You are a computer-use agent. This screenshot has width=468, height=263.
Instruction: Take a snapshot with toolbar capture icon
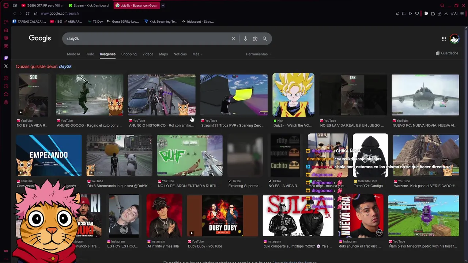(x=404, y=14)
